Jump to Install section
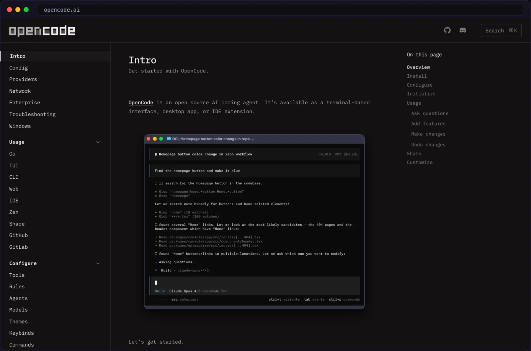Image resolution: width=531 pixels, height=351 pixels. coord(417,76)
